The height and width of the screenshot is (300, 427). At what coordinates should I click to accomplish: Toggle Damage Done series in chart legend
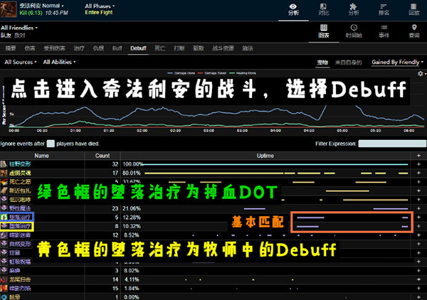179,73
